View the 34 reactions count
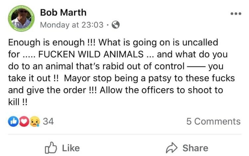The image size is (249, 156). 48,121
